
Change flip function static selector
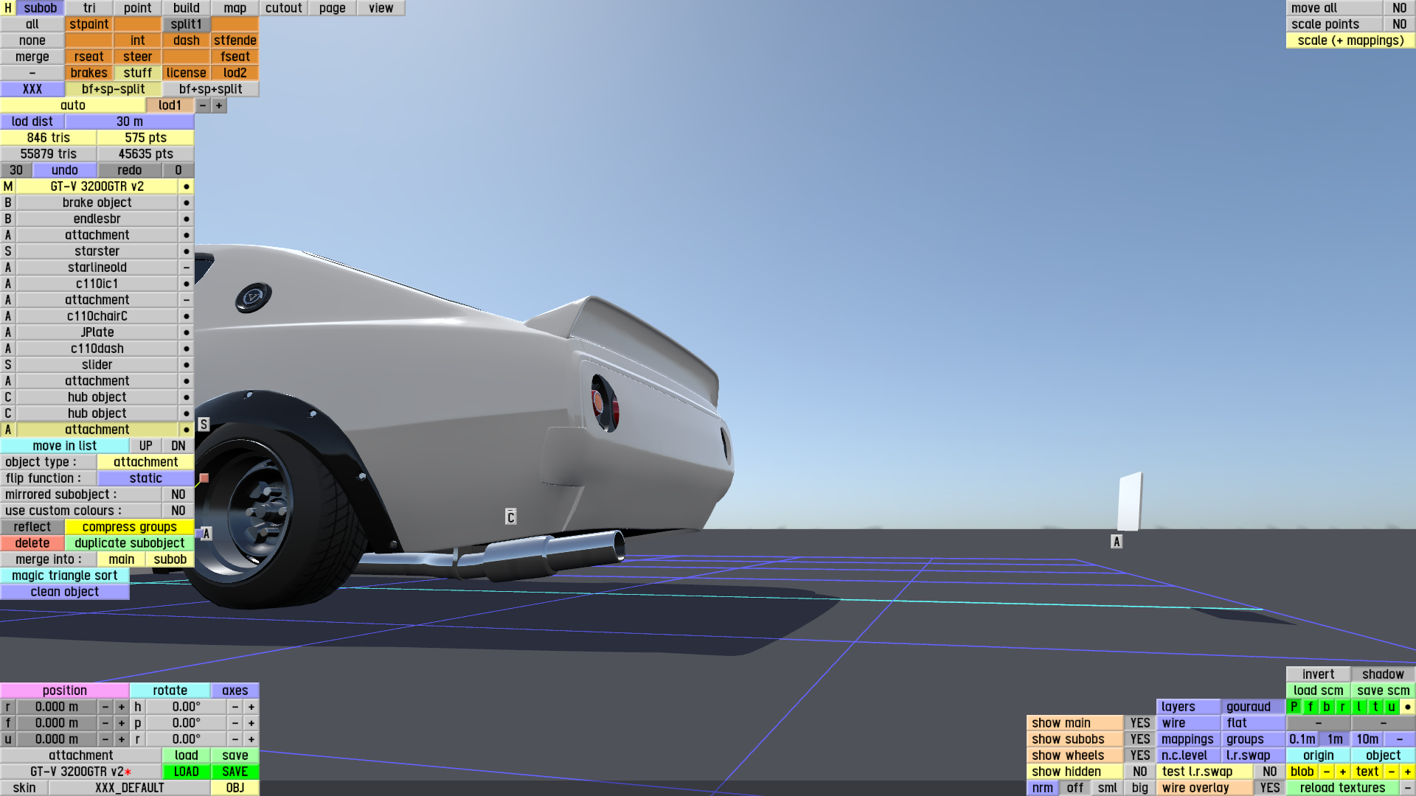[x=145, y=478]
